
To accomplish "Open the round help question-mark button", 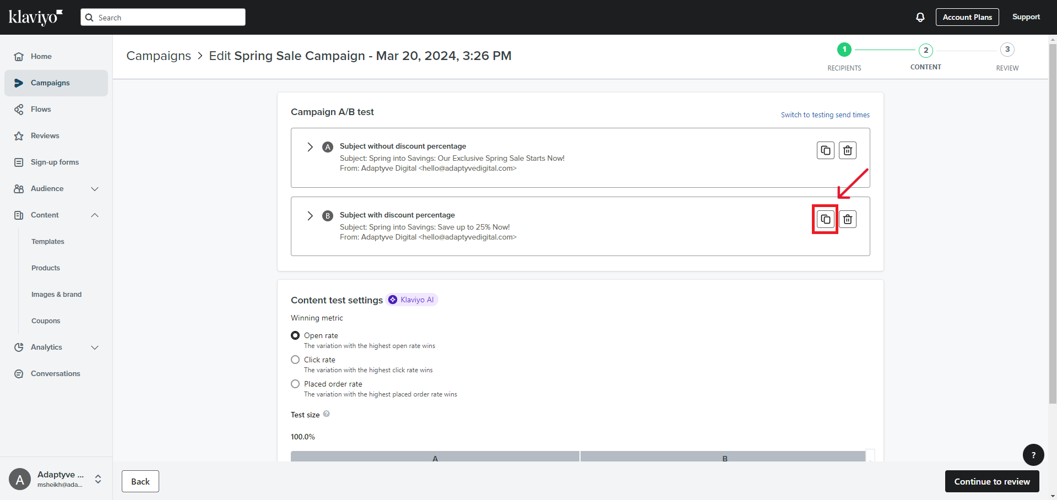I will [1033, 455].
